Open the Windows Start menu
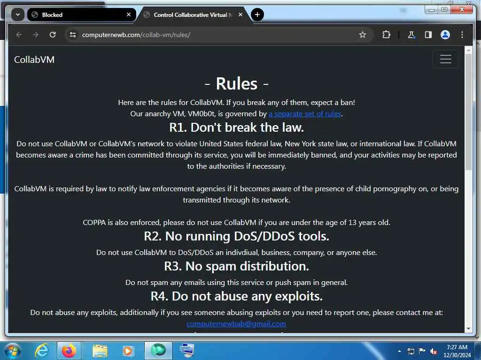 13,351
